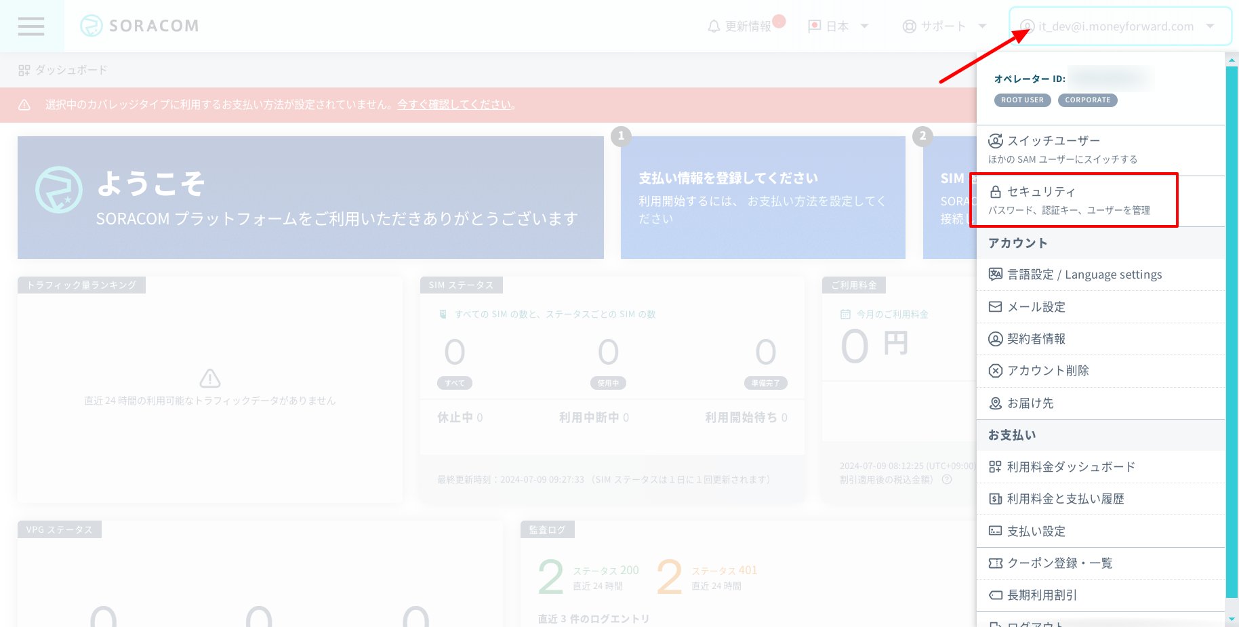The width and height of the screenshot is (1239, 627).
Task: Click the 長期利用割引 tag icon
Action: tap(995, 595)
